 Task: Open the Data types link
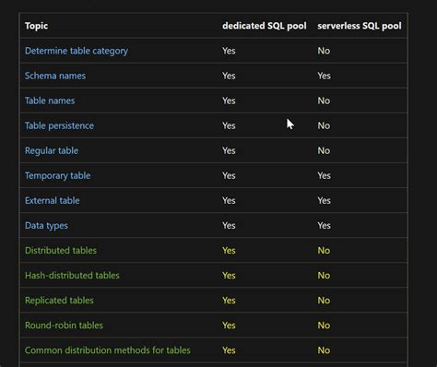click(46, 226)
